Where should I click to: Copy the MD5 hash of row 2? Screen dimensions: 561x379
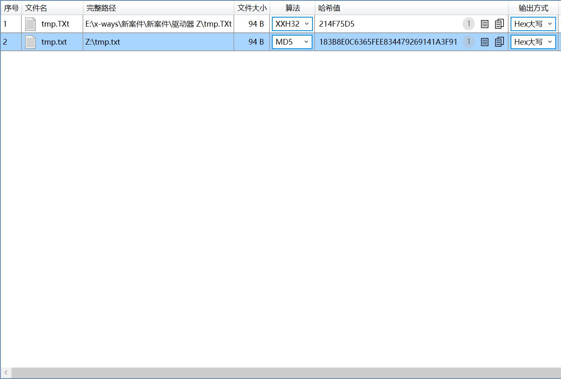click(499, 42)
